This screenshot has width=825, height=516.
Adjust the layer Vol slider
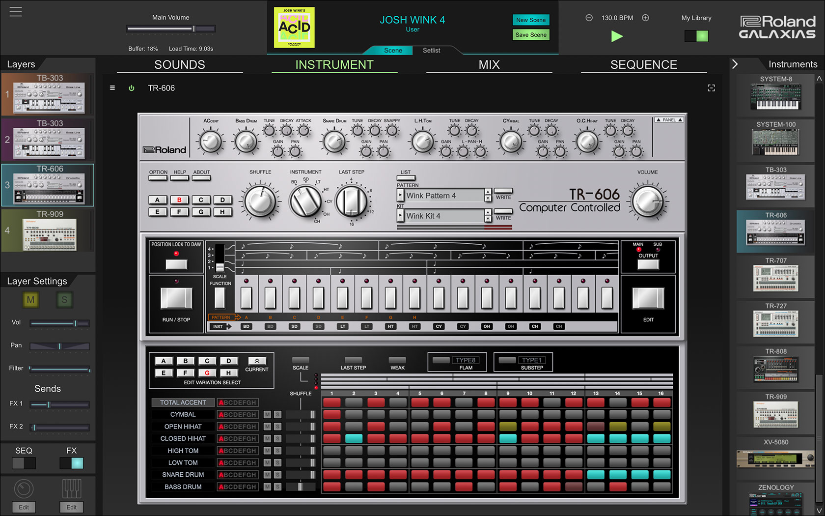(x=59, y=323)
